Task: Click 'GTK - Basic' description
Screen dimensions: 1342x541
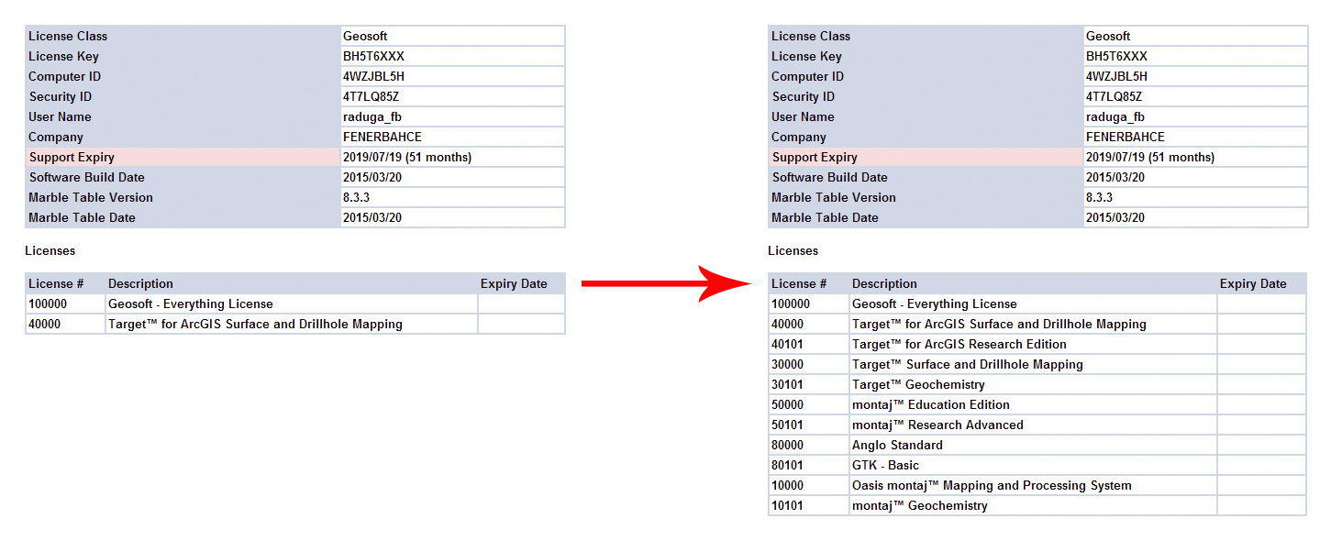Action: (x=885, y=466)
